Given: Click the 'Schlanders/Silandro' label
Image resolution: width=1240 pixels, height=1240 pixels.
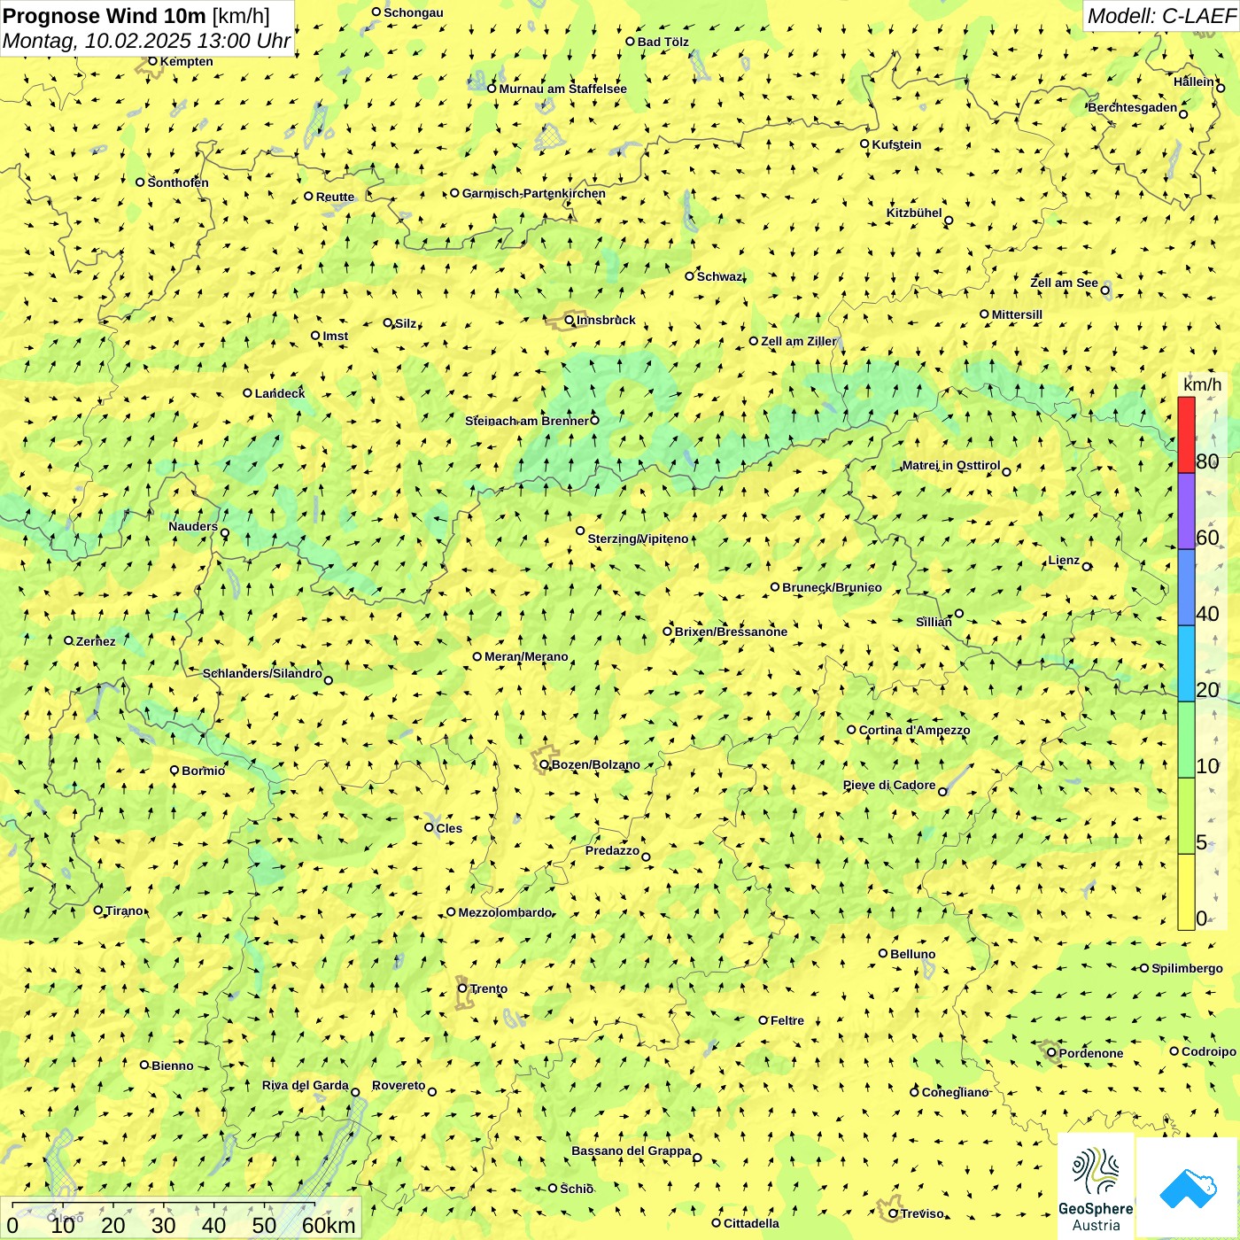Looking at the screenshot, I should (x=262, y=673).
